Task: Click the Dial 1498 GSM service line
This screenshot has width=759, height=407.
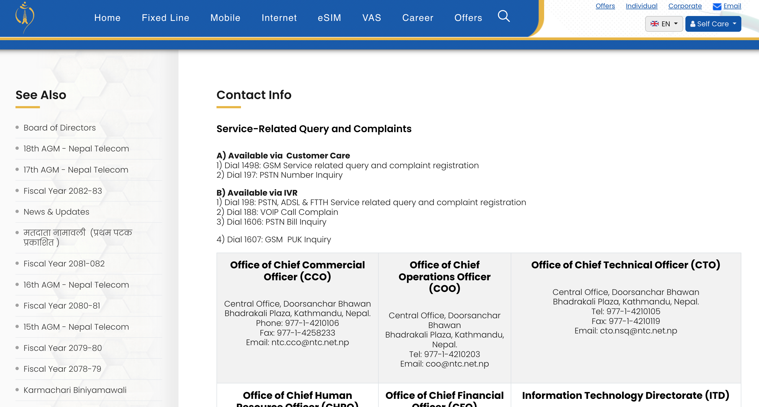Action: 347,166
